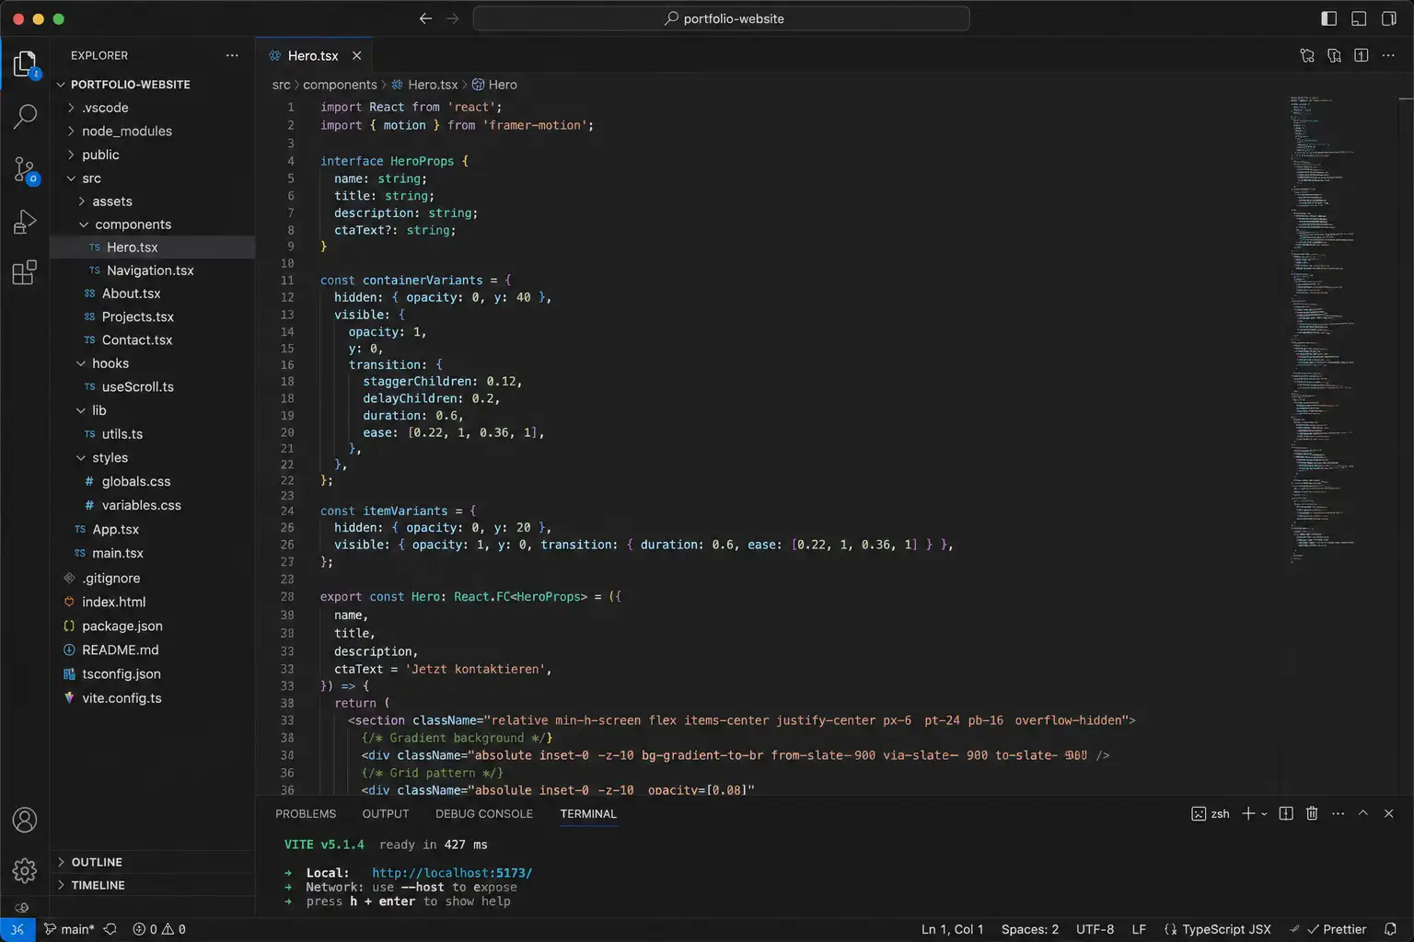The height and width of the screenshot is (942, 1414).
Task: Show errors and warnings count in status bar
Action: (x=159, y=929)
